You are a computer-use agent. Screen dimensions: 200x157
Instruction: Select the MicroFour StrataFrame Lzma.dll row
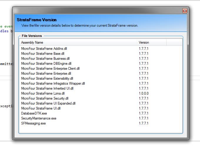[x=43, y=93]
